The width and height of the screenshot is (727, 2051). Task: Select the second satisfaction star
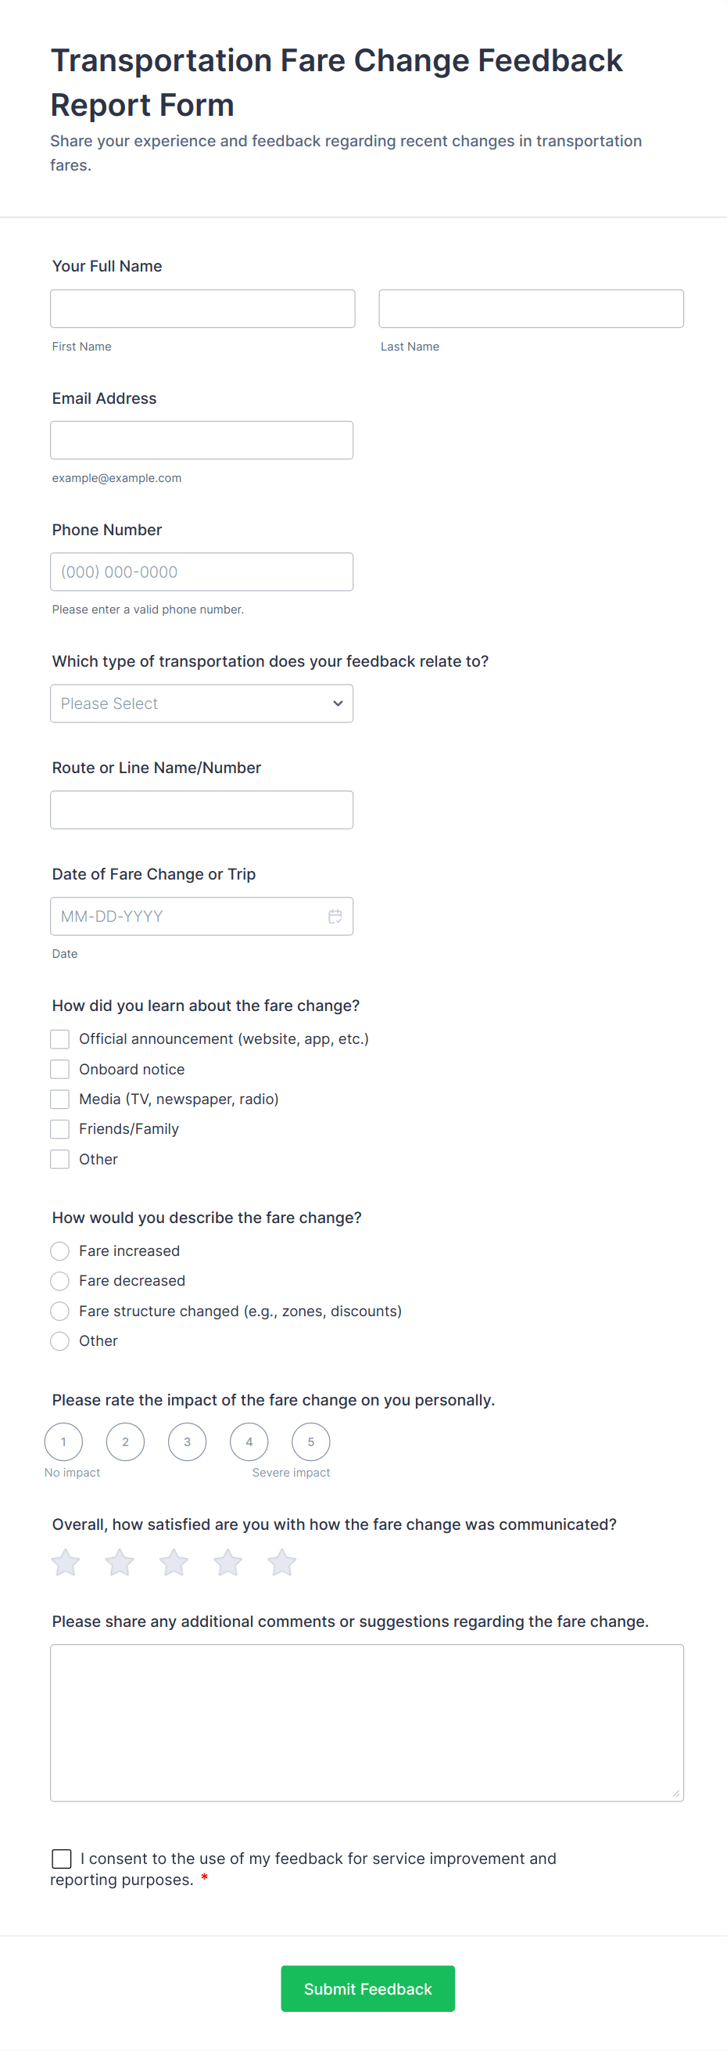(120, 1562)
